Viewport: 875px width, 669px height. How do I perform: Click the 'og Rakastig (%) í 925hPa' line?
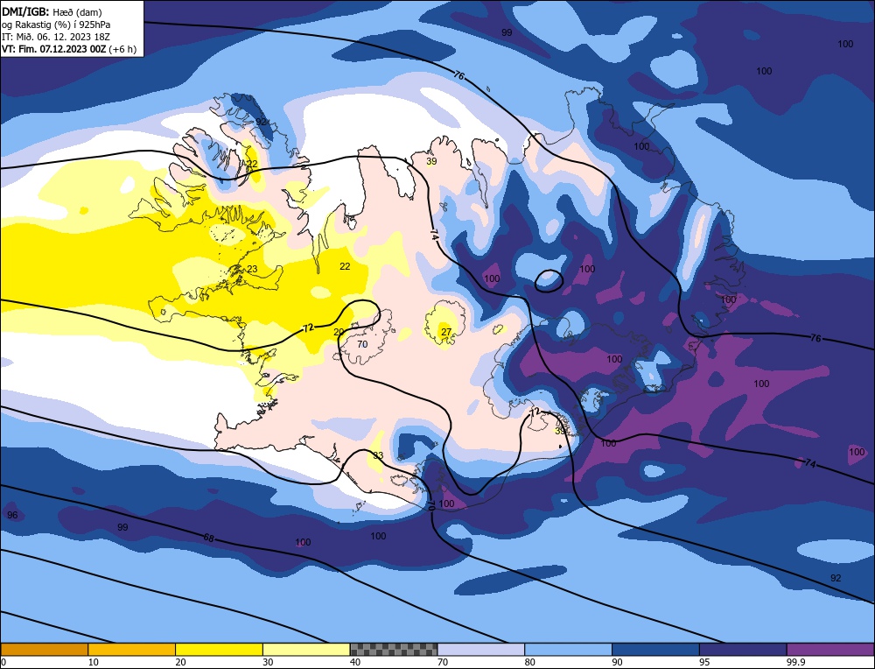[x=56, y=25]
